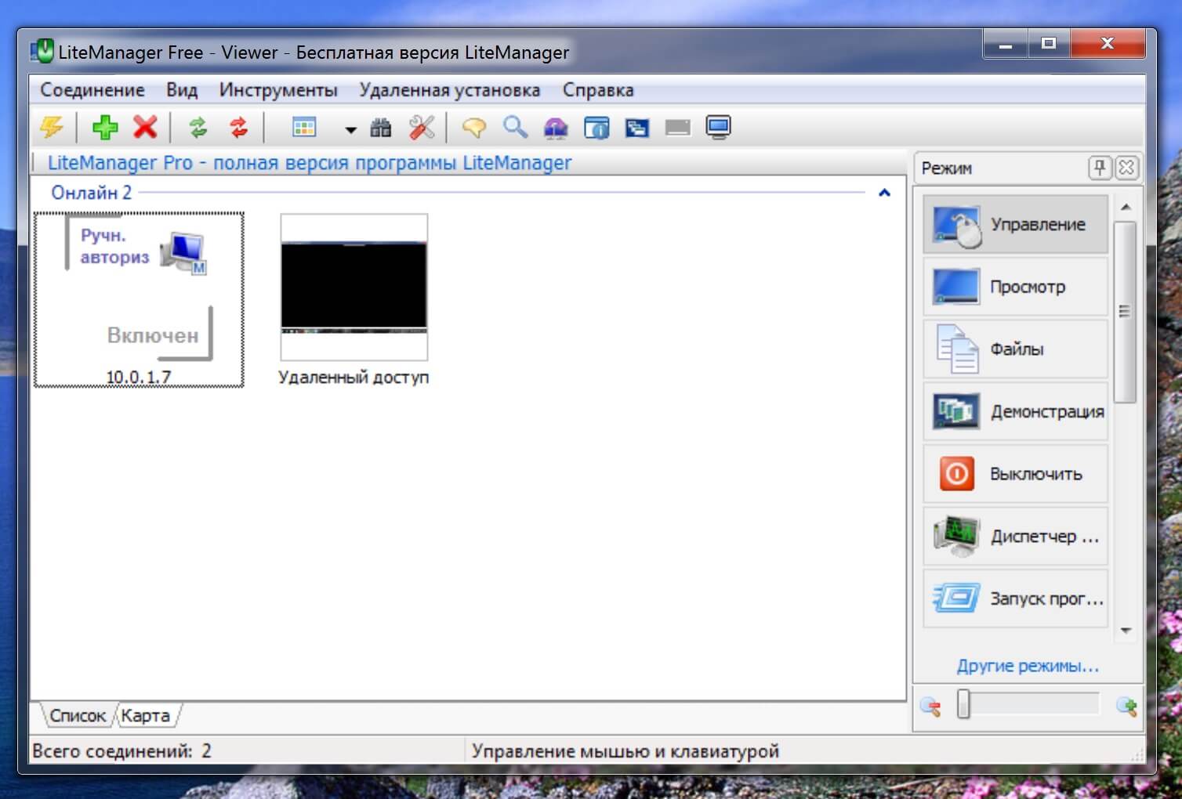This screenshot has height=799, width=1182.
Task: Add a new connection with green plus
Action: [x=105, y=127]
